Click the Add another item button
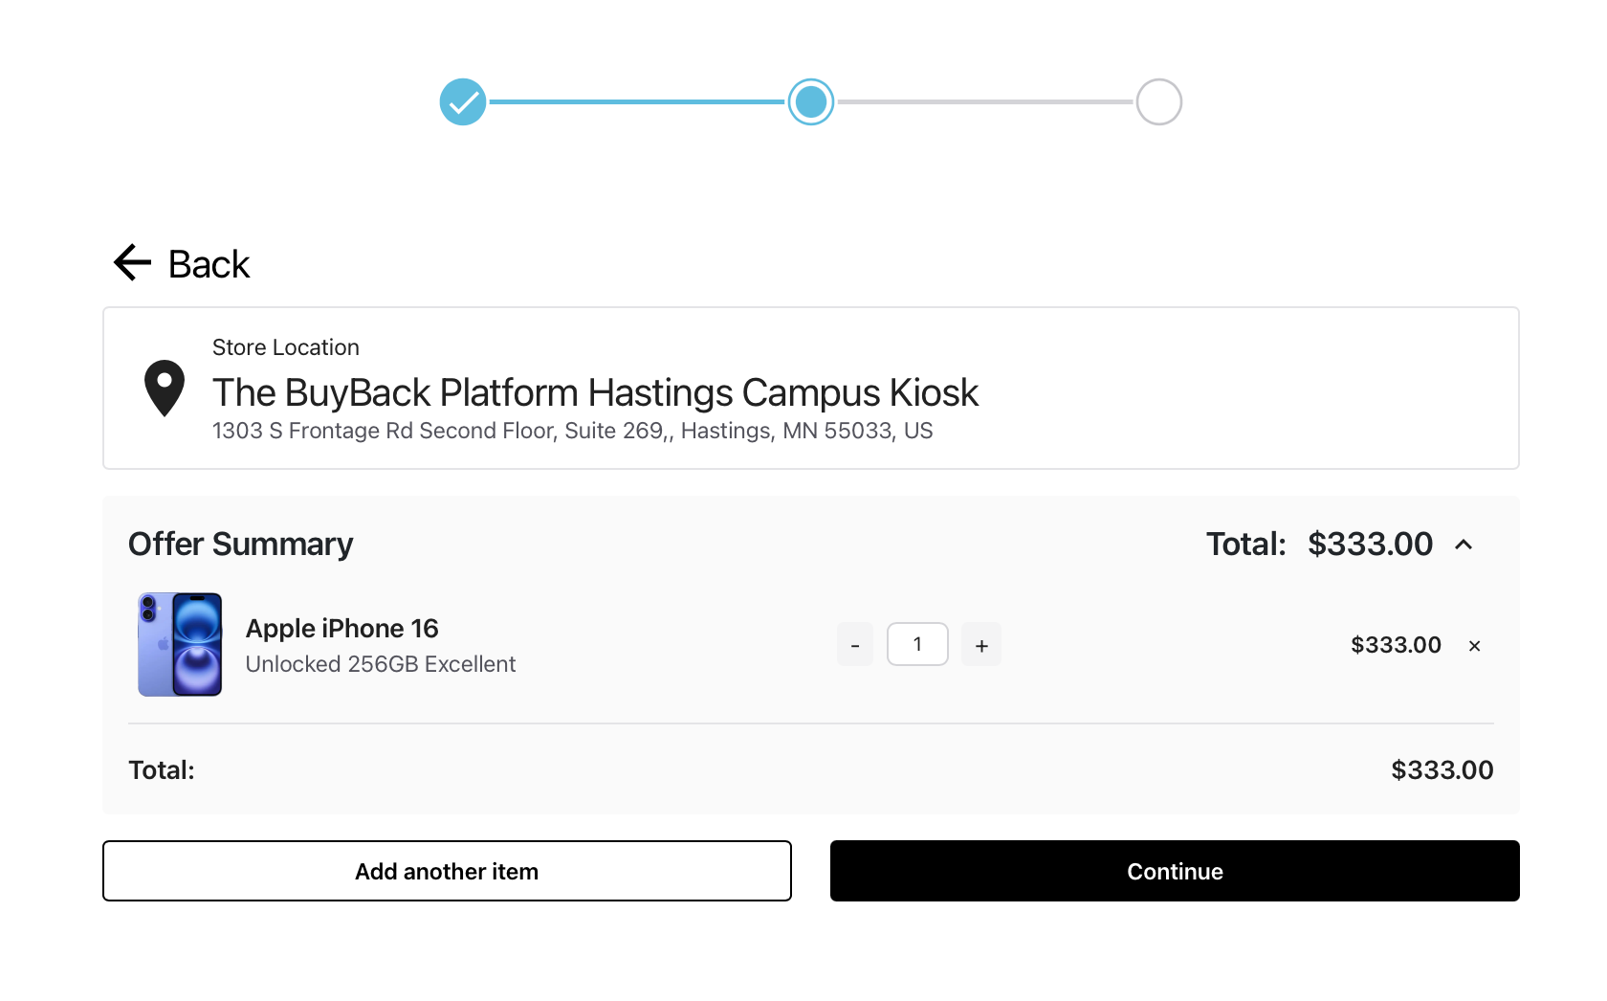The width and height of the screenshot is (1607, 1001). coord(447,871)
